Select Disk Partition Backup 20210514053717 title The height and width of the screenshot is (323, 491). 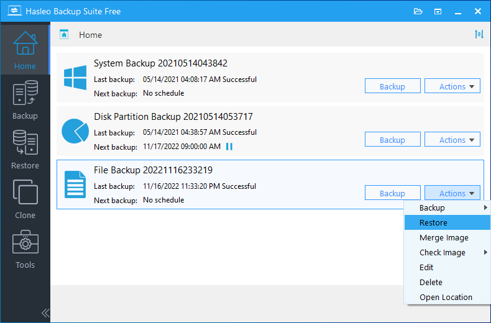coord(173,117)
